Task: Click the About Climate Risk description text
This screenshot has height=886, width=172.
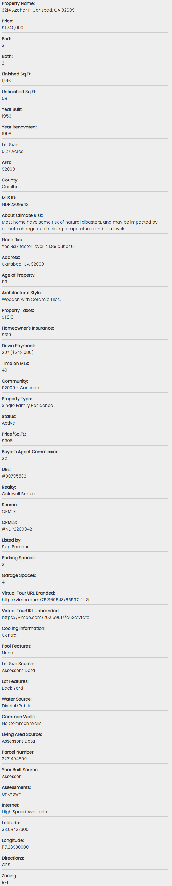Action: (x=79, y=225)
